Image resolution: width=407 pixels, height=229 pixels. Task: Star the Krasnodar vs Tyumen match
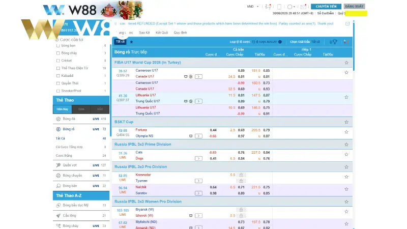pyautogui.click(x=346, y=177)
